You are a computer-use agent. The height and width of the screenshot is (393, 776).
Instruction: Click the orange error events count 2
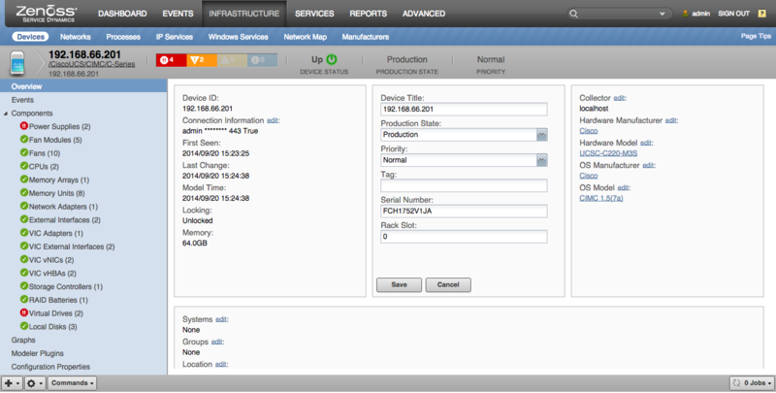(x=202, y=60)
